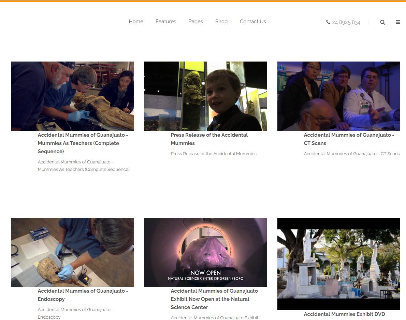The image size is (406, 320).
Task: Open the search magnifier icon
Action: pos(382,22)
